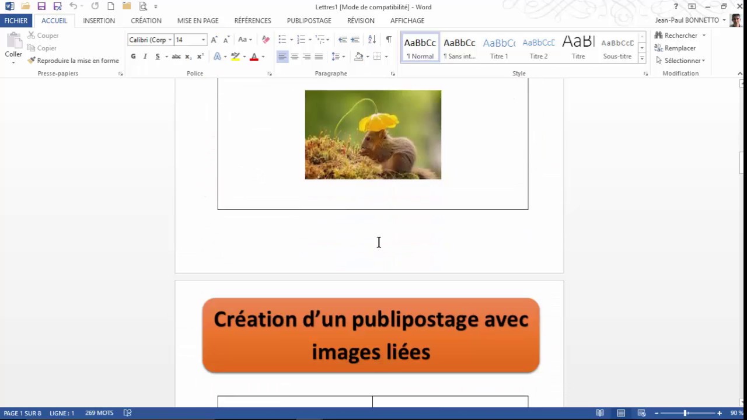Expand the styles gallery fully
This screenshot has height=420, width=747.
[x=642, y=58]
